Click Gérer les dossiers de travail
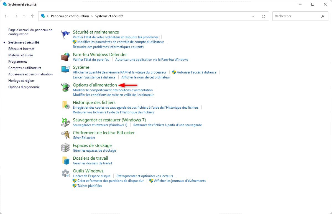Image resolution: width=332 pixels, height=214 pixels. (x=92, y=163)
